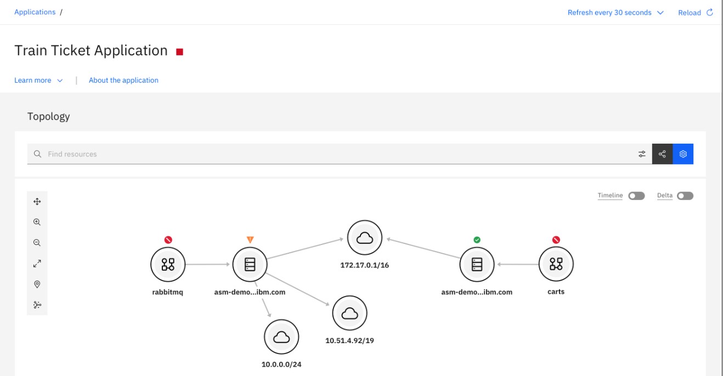Select the carts node
The image size is (723, 376).
click(x=556, y=264)
